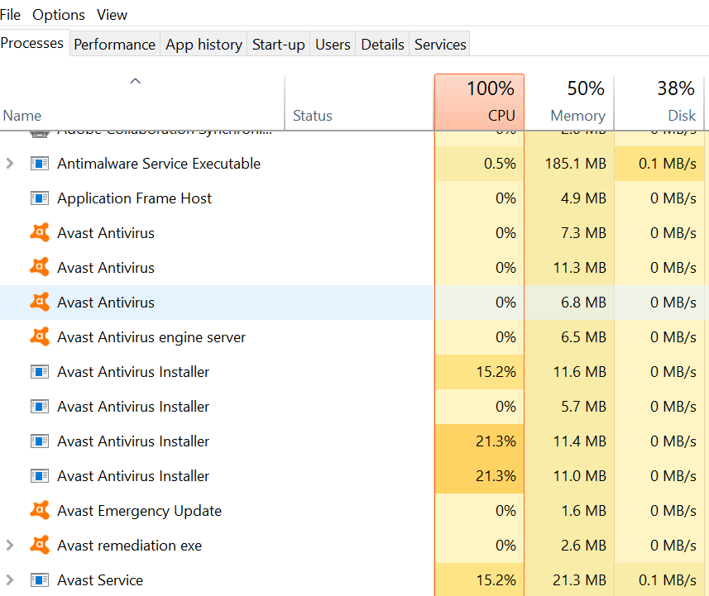Click icon of Avast Installer with 5.7 MB
This screenshot has width=709, height=596.
point(40,407)
